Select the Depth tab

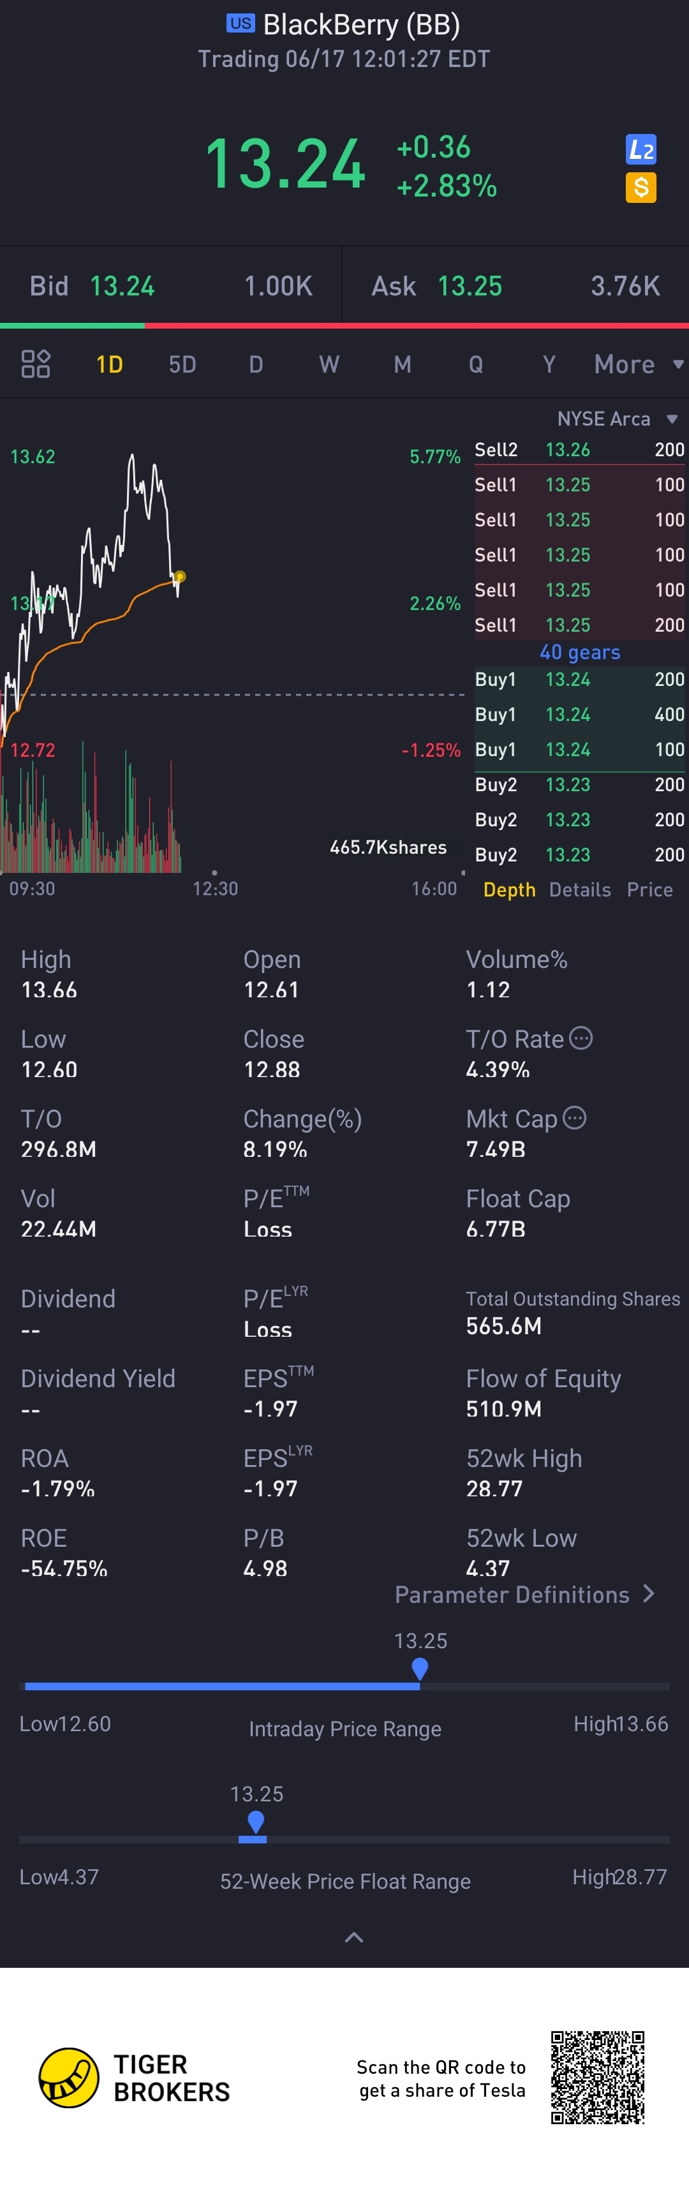pos(509,889)
